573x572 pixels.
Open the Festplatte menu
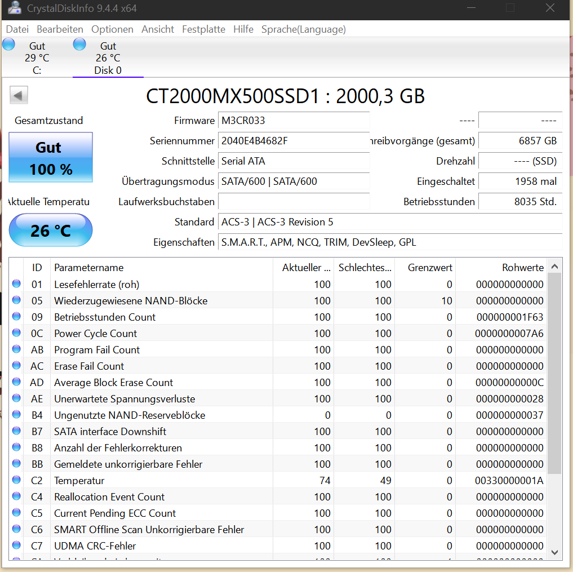(203, 29)
